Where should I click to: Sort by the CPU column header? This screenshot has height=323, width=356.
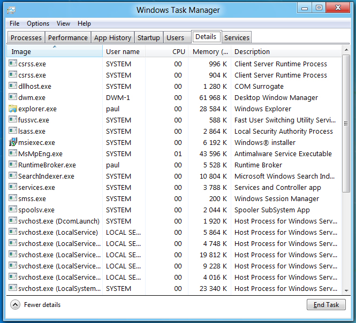tap(167, 51)
